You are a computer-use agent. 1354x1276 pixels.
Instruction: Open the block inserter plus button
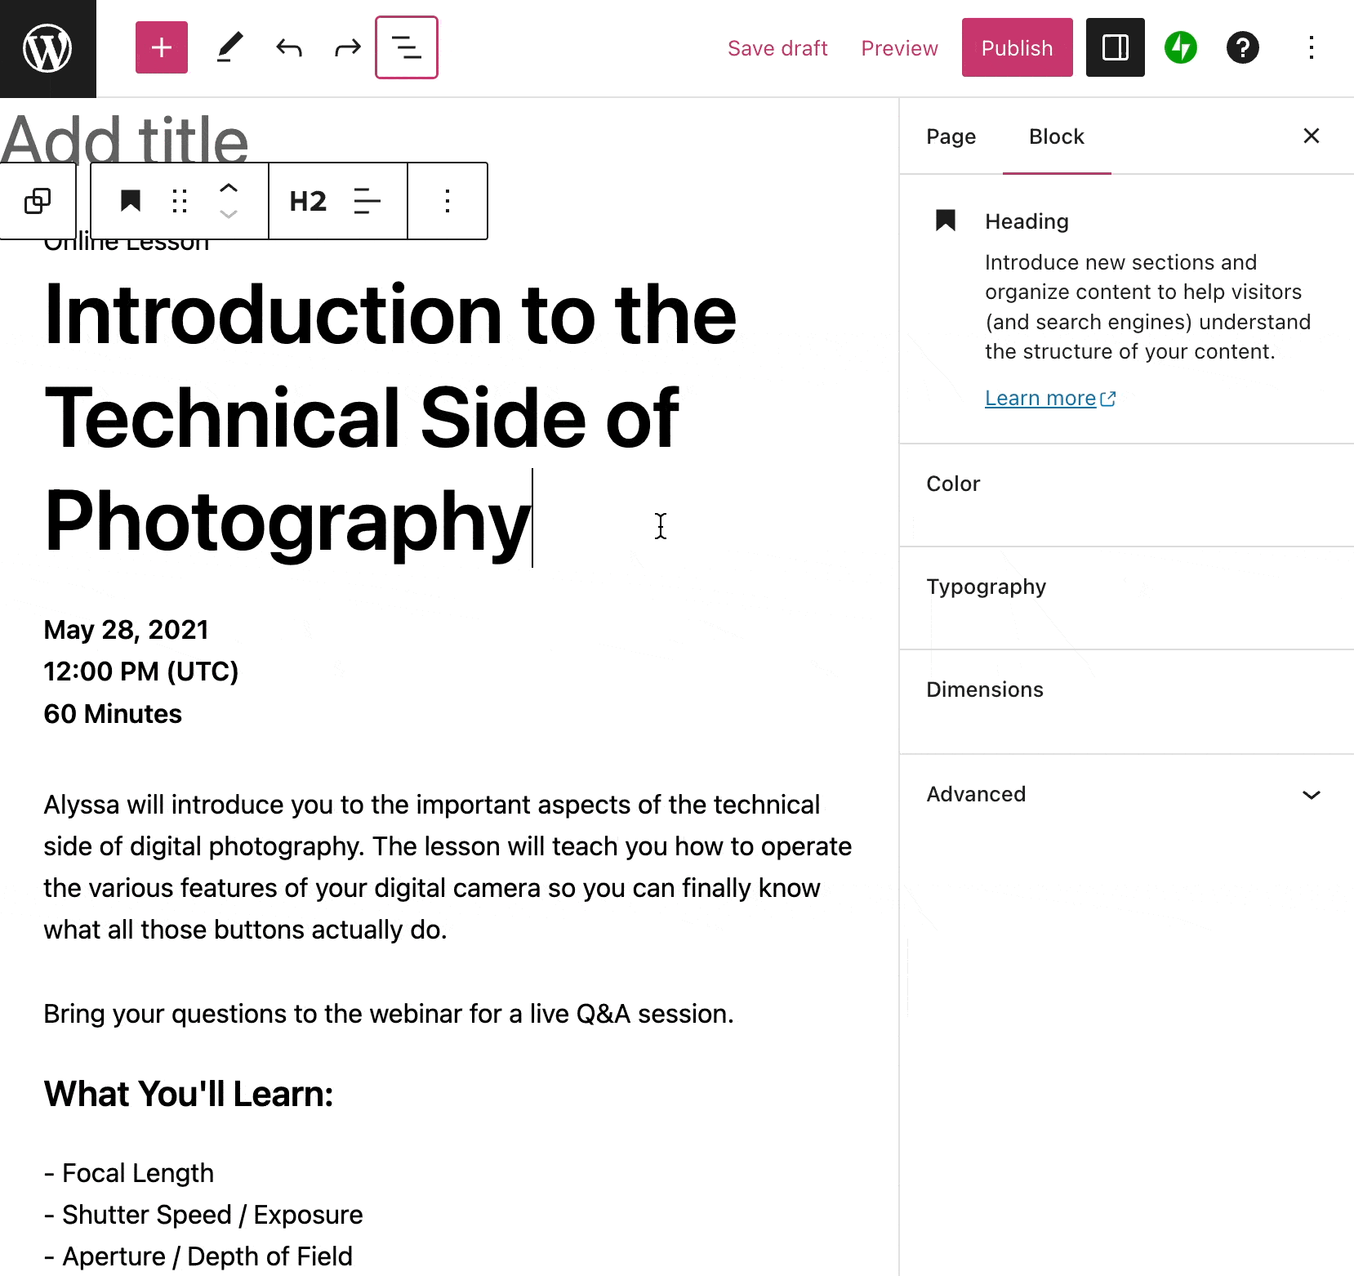coord(162,47)
